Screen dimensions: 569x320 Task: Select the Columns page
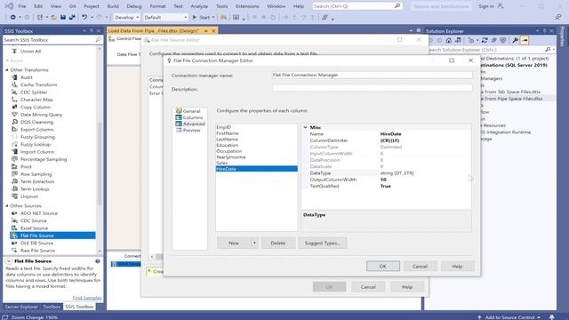192,117
